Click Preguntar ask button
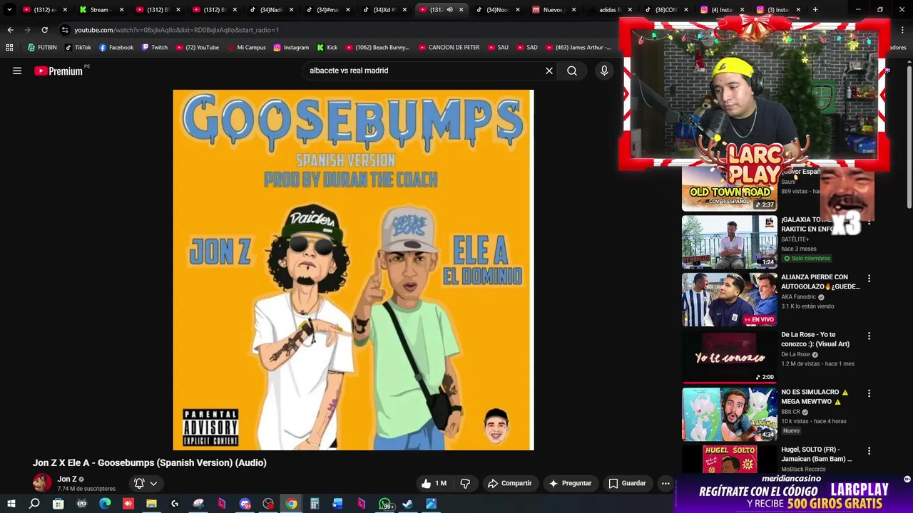 (570, 483)
